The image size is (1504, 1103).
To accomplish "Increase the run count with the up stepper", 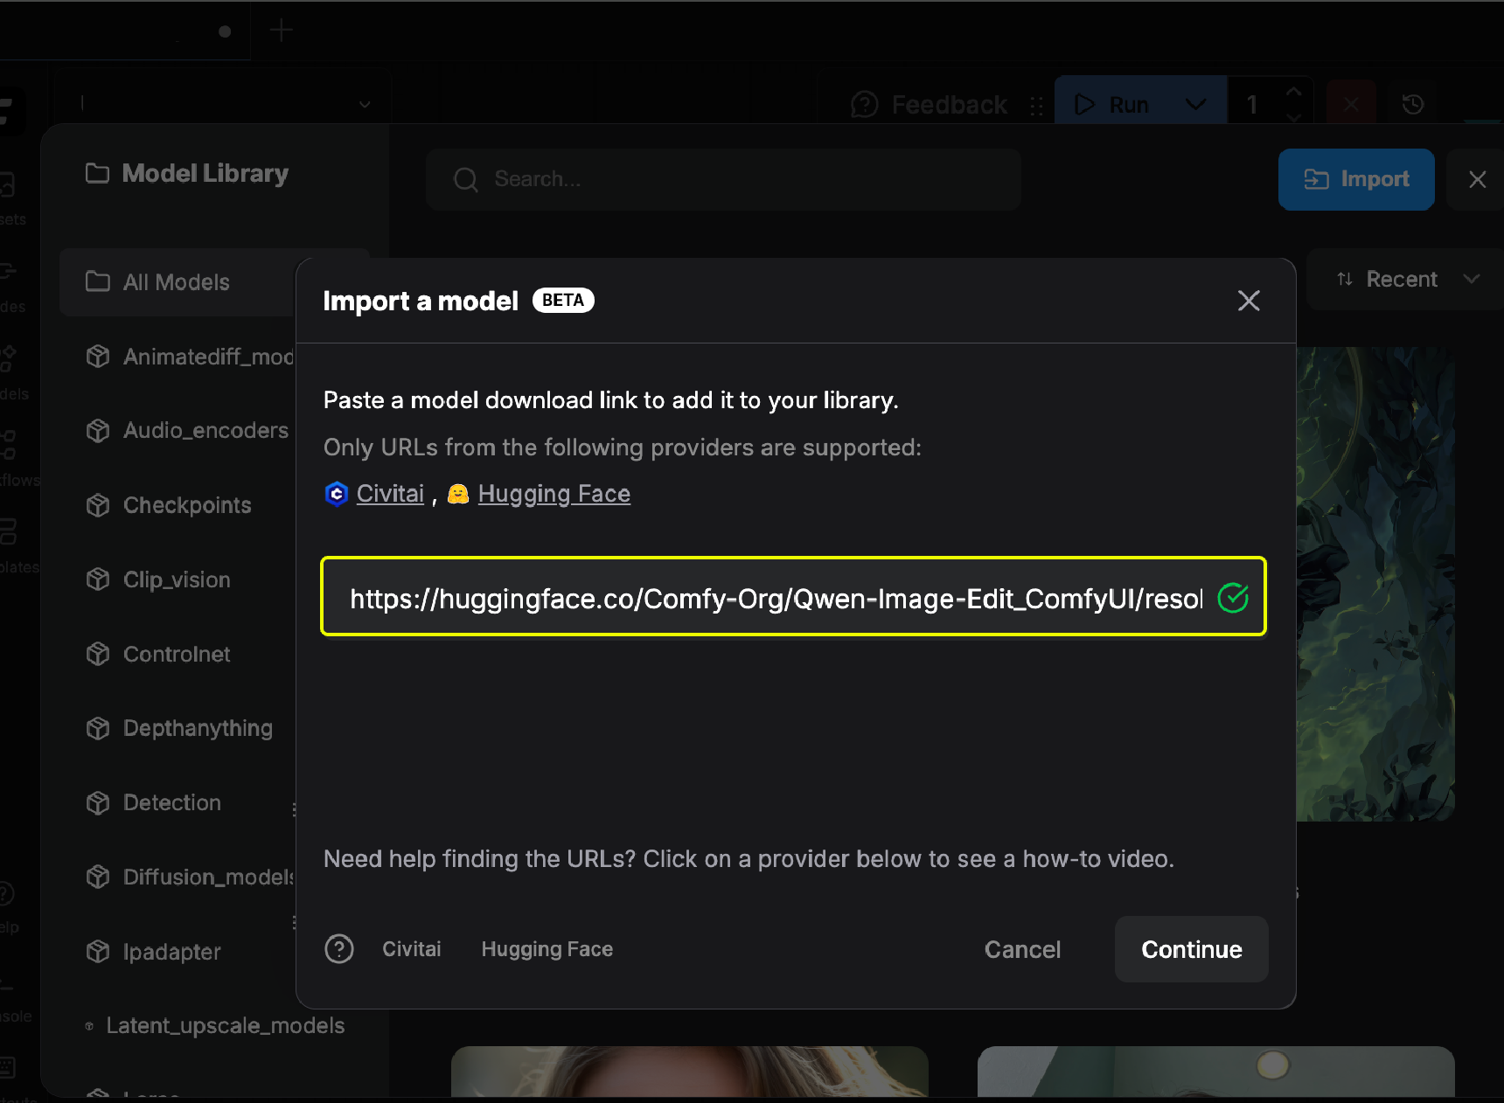I will (1293, 92).
